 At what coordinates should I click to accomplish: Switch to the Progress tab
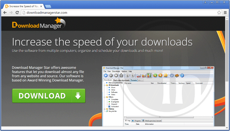coord(136,121)
